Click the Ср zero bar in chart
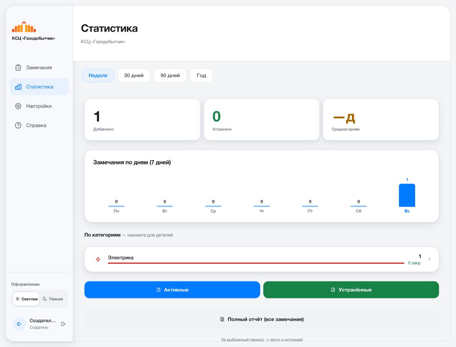The height and width of the screenshot is (347, 456). [x=213, y=206]
